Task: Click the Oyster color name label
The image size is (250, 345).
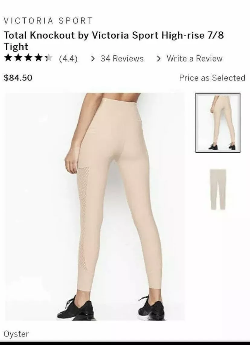Action: coord(16,334)
